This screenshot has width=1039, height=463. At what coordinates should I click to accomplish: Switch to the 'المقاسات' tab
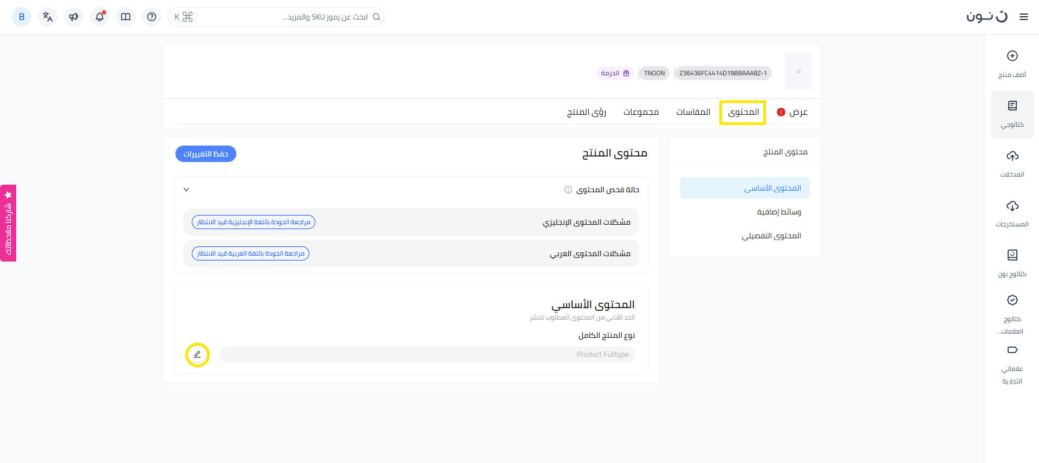(693, 112)
